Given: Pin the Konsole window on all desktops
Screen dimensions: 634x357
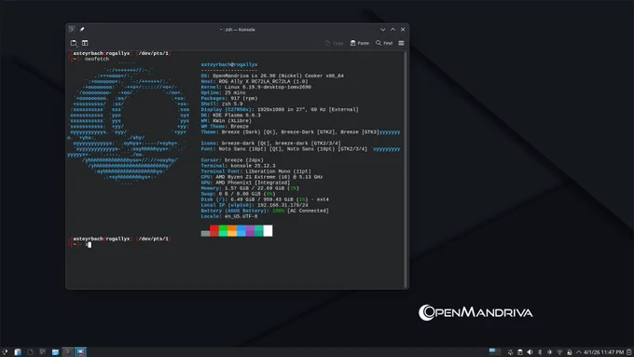Looking at the screenshot, I should pos(82,29).
